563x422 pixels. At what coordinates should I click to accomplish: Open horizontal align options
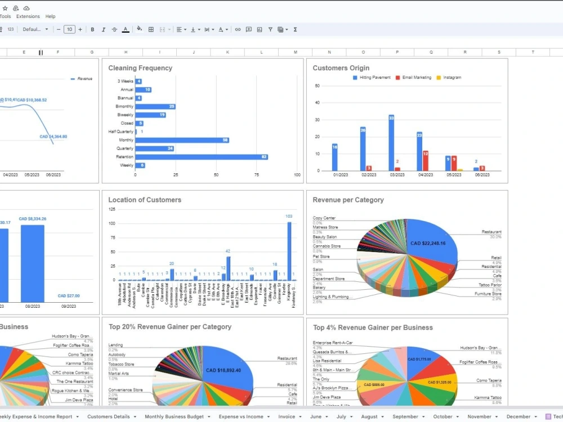coord(181,29)
